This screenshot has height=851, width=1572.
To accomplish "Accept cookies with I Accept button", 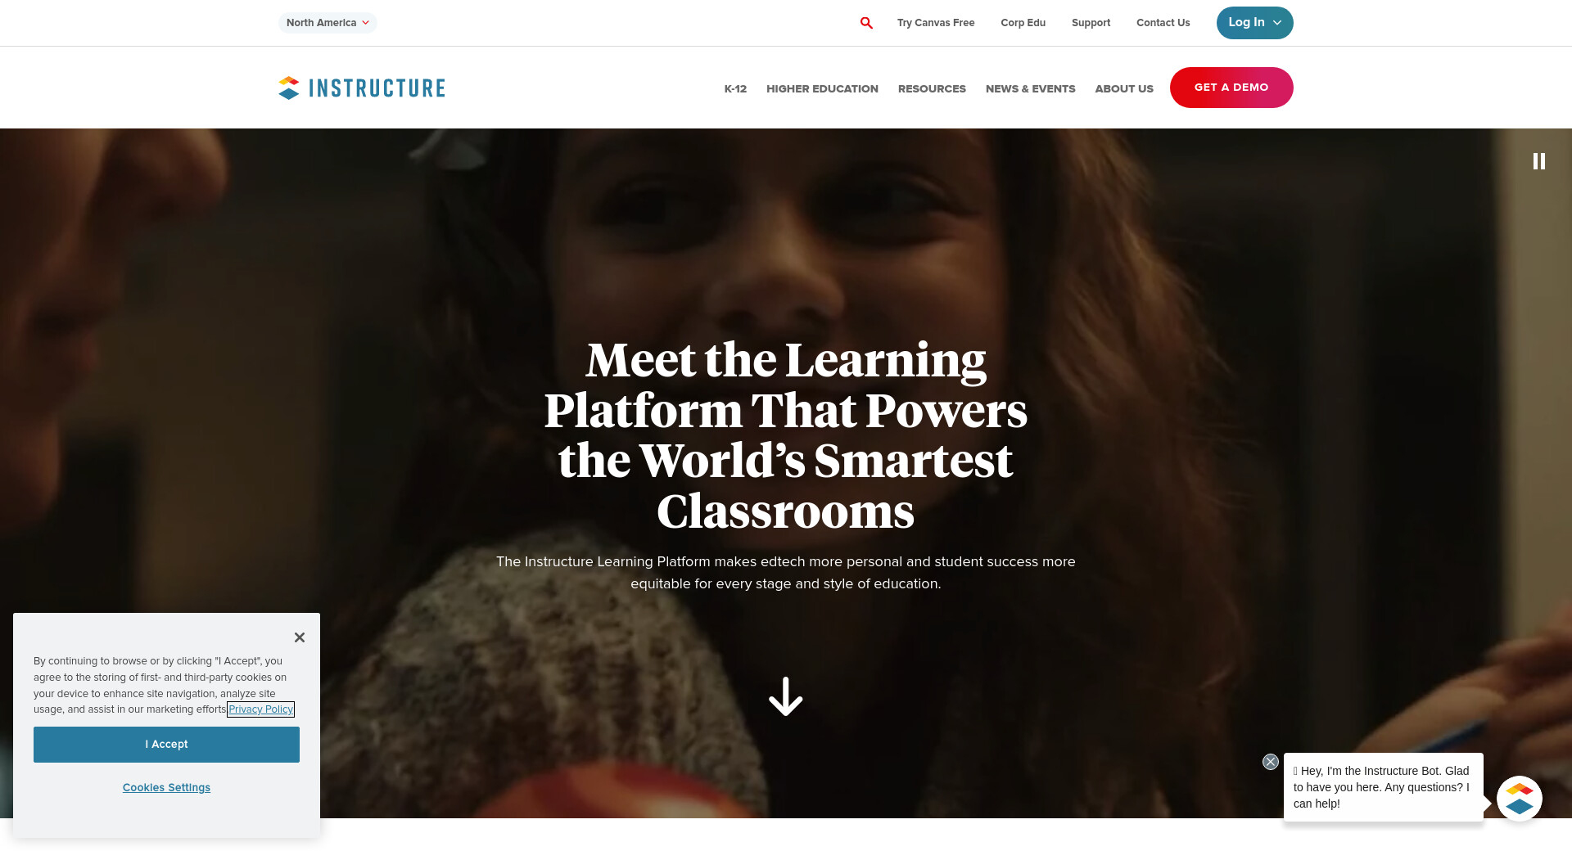I will tap(166, 745).
